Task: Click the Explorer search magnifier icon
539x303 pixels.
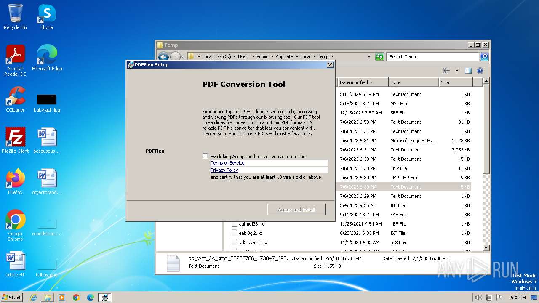Action: 484,56
